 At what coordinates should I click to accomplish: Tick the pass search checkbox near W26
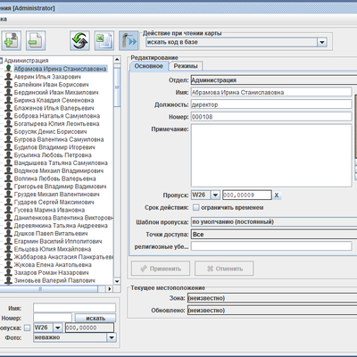pyautogui.click(x=28, y=328)
